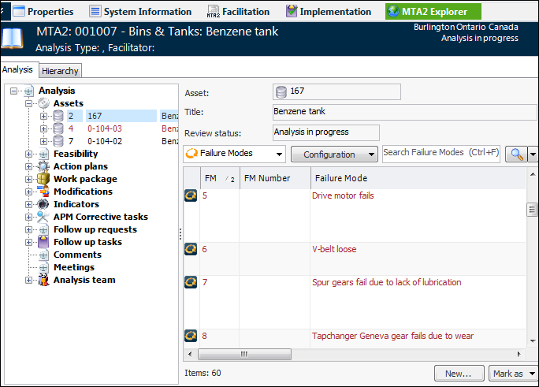This screenshot has width=539, height=387.
Task: Click the Review status field
Action: pos(326,132)
